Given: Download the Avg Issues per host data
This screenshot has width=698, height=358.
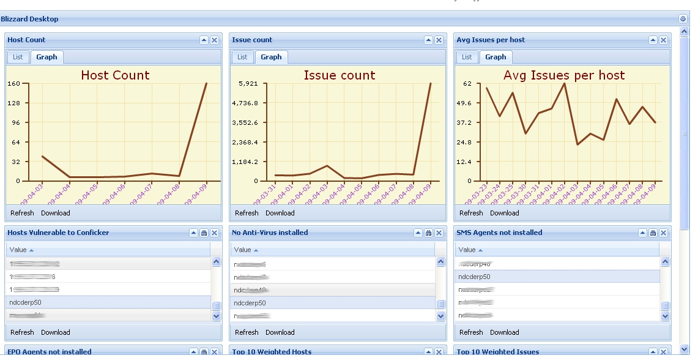Looking at the screenshot, I should [x=504, y=213].
